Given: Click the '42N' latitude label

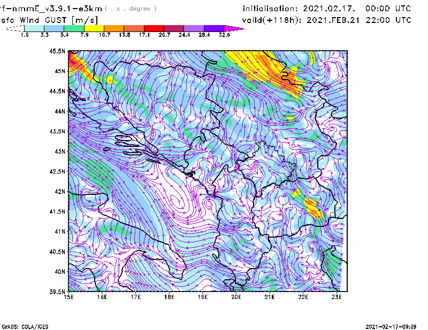Looking at the screenshot, I should 60,191.
